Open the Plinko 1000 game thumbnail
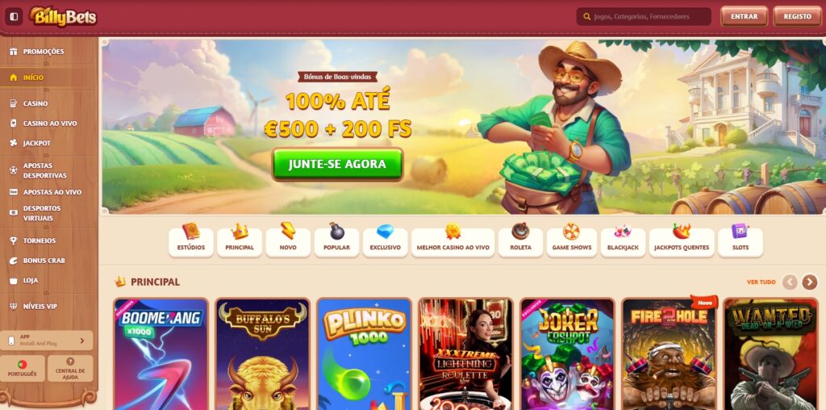 point(364,354)
